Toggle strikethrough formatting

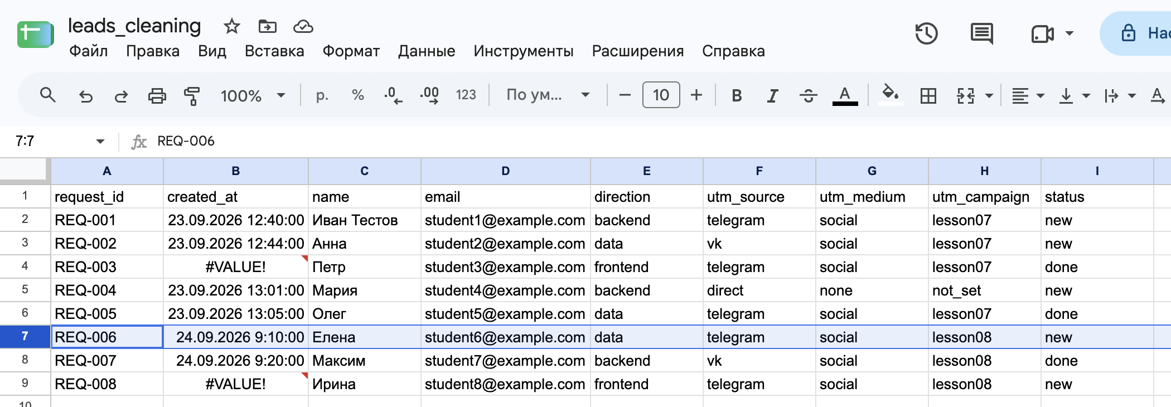tap(808, 96)
